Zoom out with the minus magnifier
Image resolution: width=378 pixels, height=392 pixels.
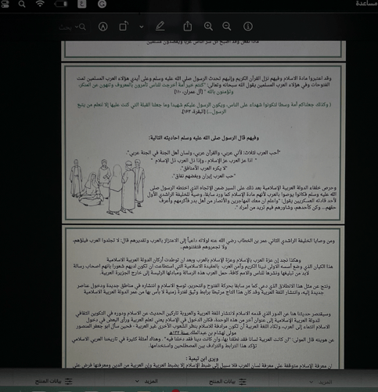(227, 27)
